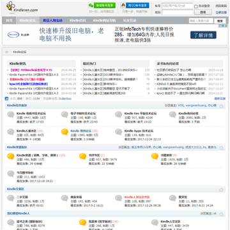Click the home icon in the breadcrumb

click(x=6, y=52)
